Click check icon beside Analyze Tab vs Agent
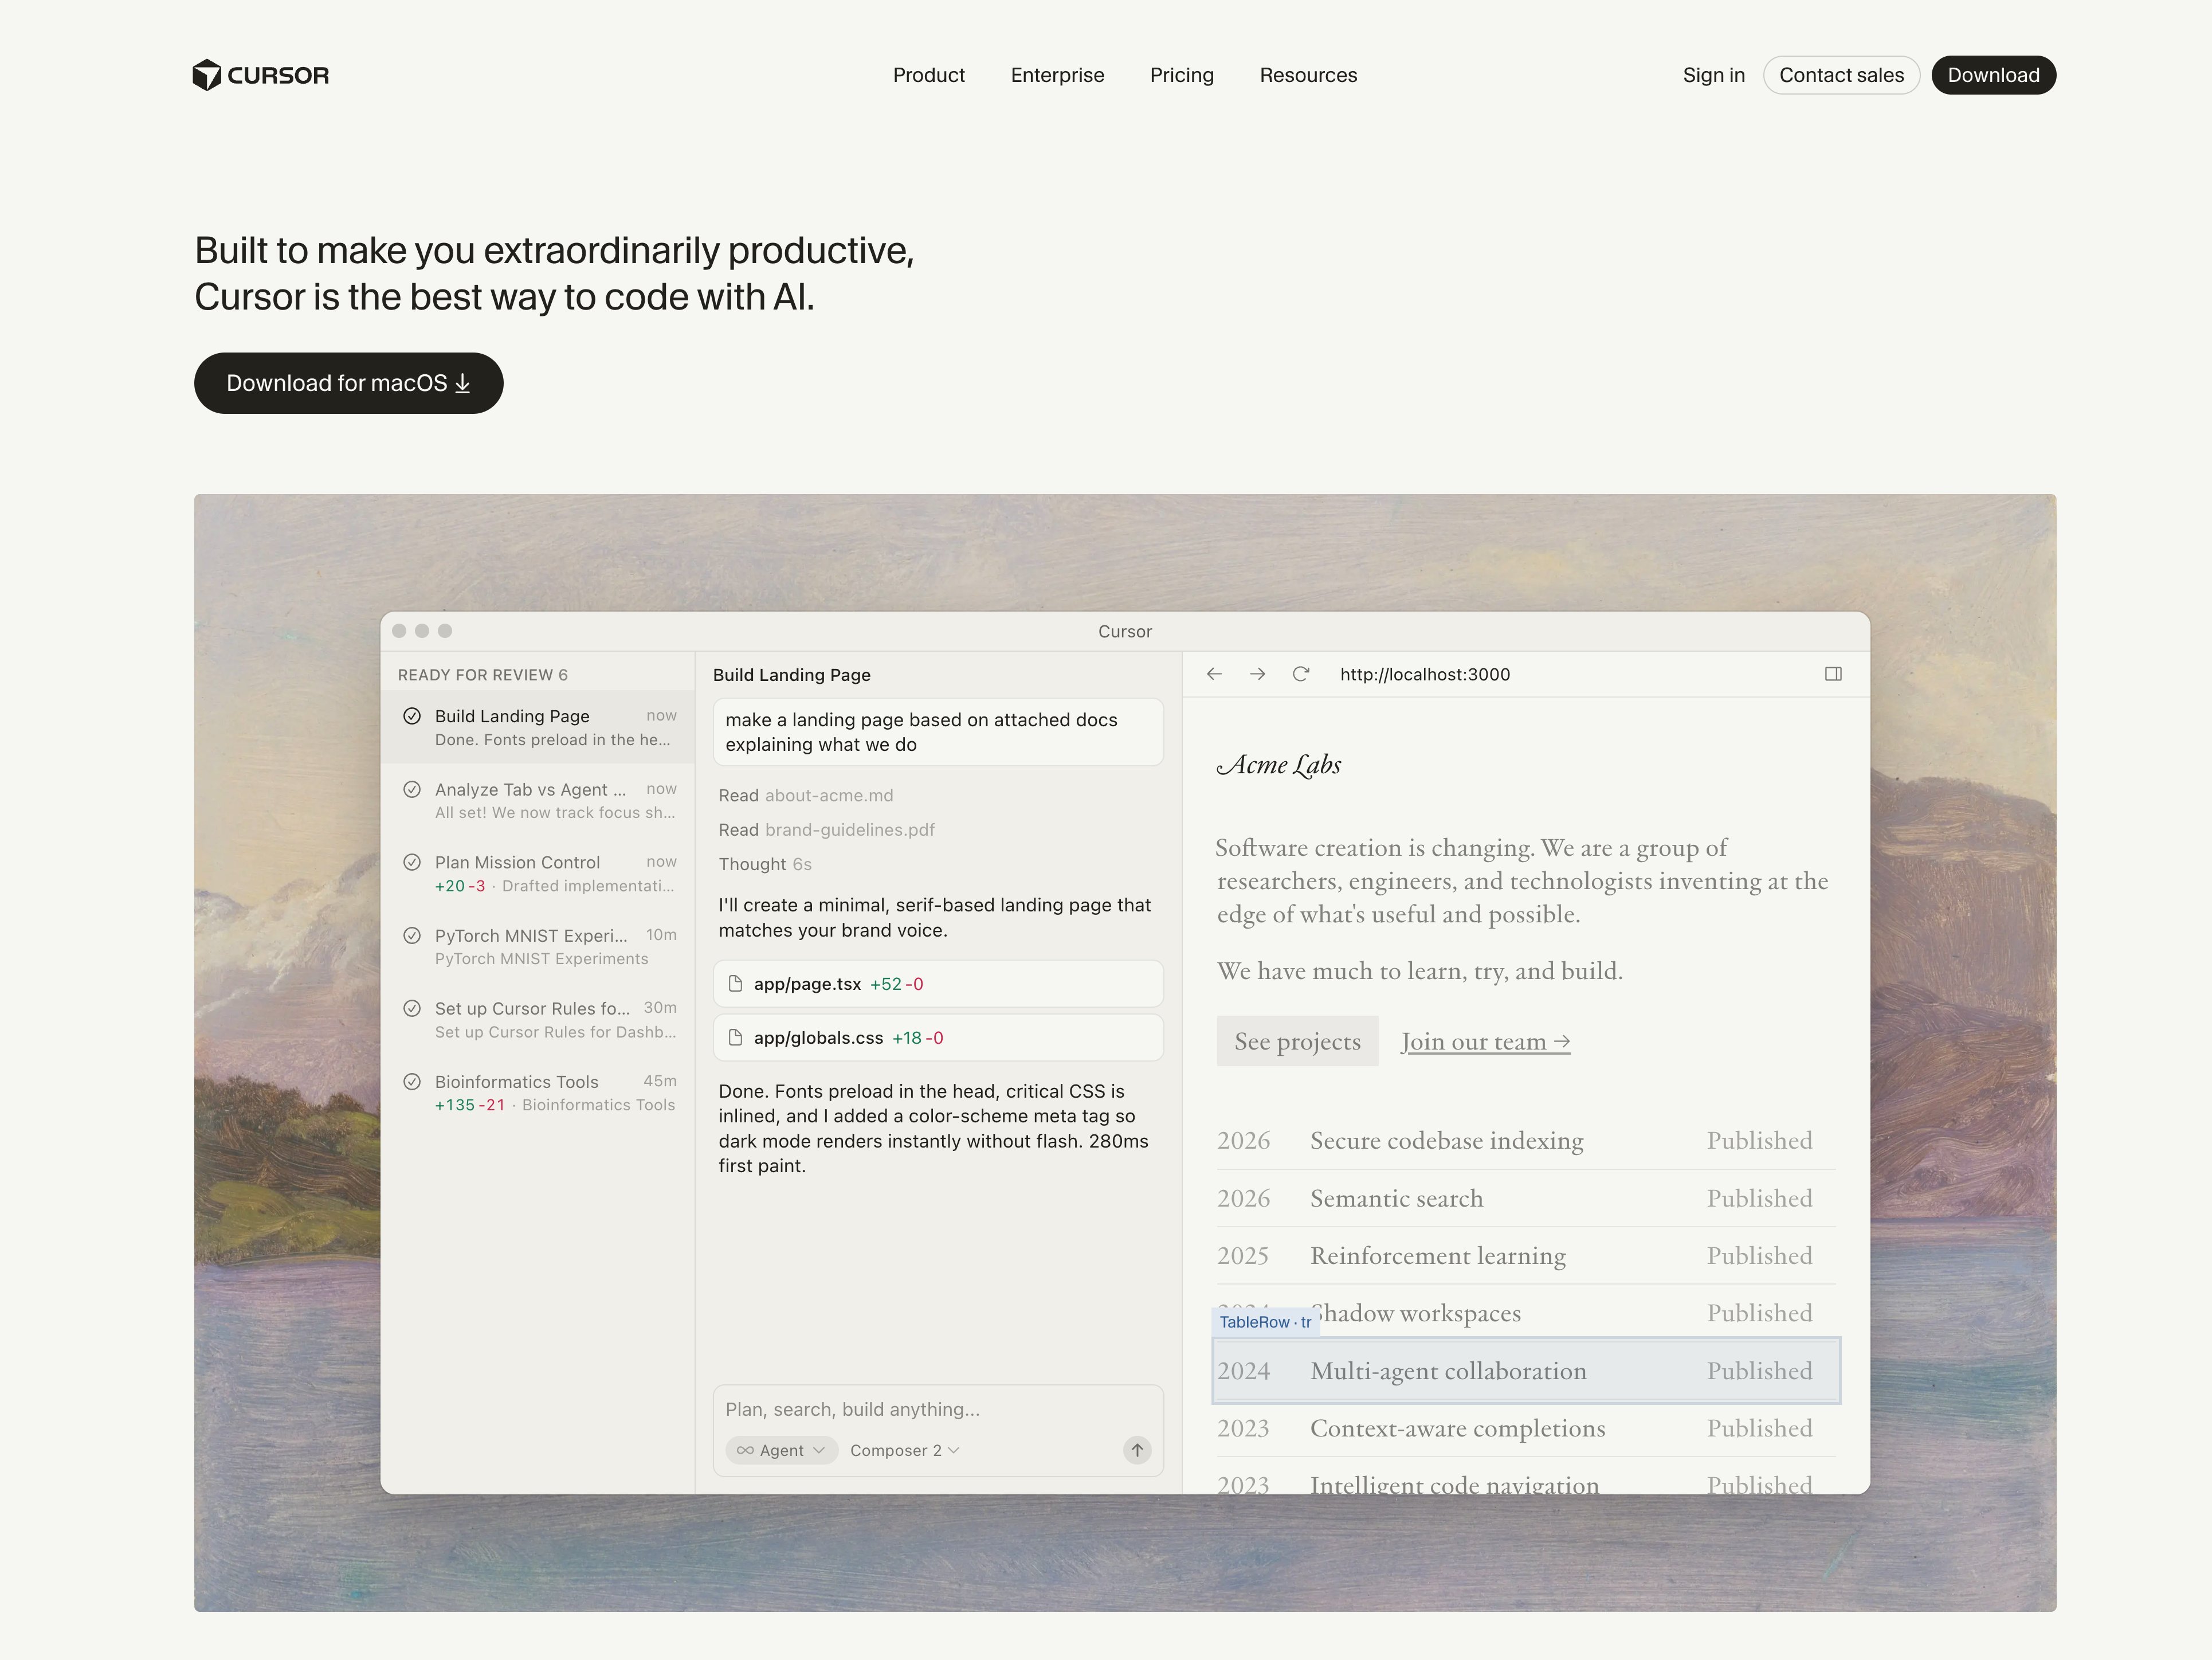Viewport: 2212px width, 1660px height. coord(411,789)
